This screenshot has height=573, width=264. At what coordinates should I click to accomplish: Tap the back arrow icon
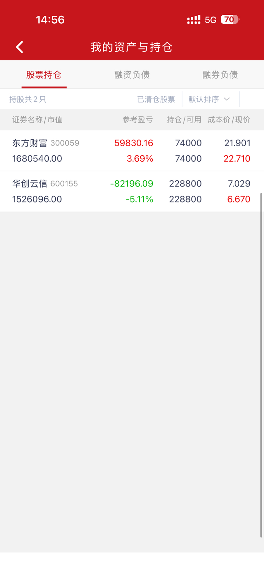point(20,47)
